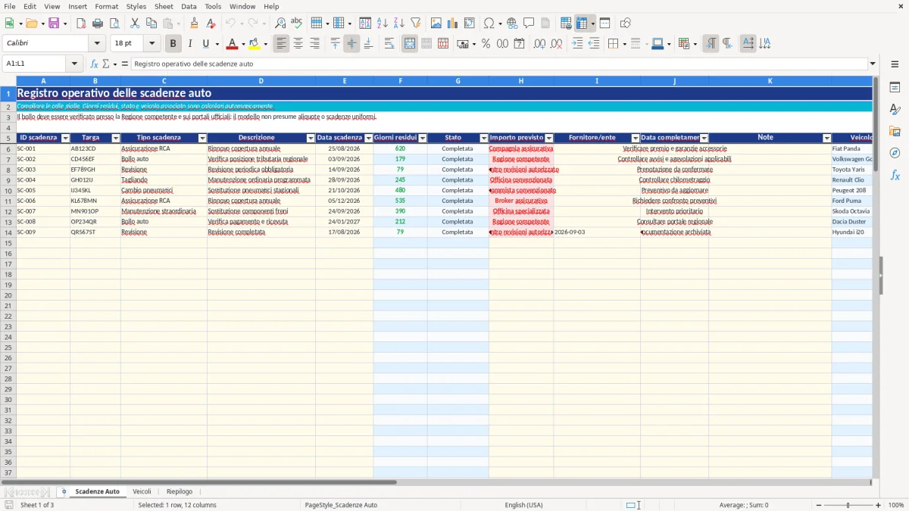
Task: Open Sidebar Settings menu button
Action: click(x=895, y=64)
